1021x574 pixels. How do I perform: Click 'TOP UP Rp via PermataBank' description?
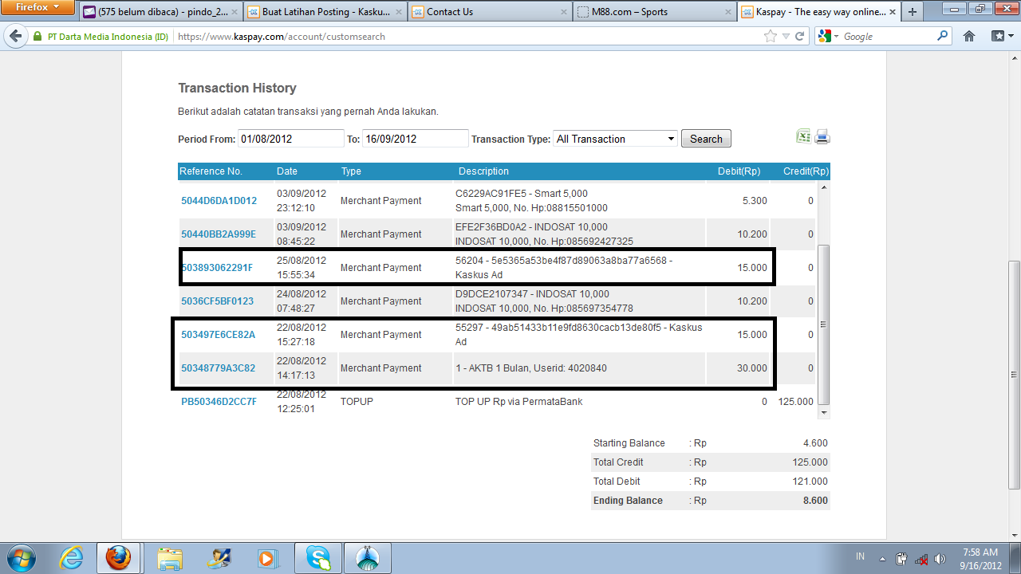pyautogui.click(x=519, y=402)
